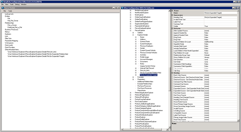Viewport: 241px width, 132px height.
Task: Expand the Formulae node
Action: point(133,77)
